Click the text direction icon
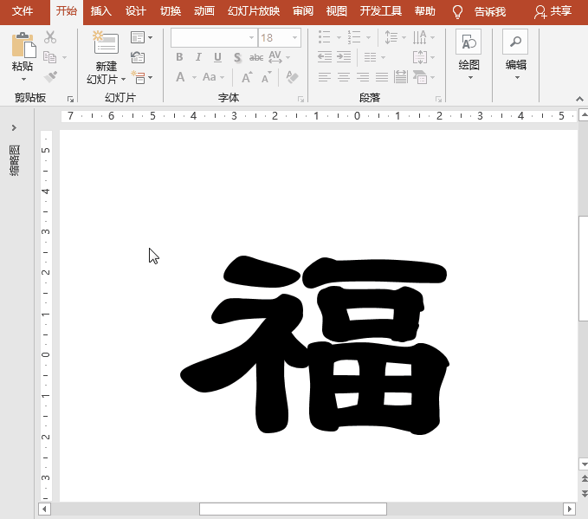This screenshot has height=519, width=588. tap(420, 37)
